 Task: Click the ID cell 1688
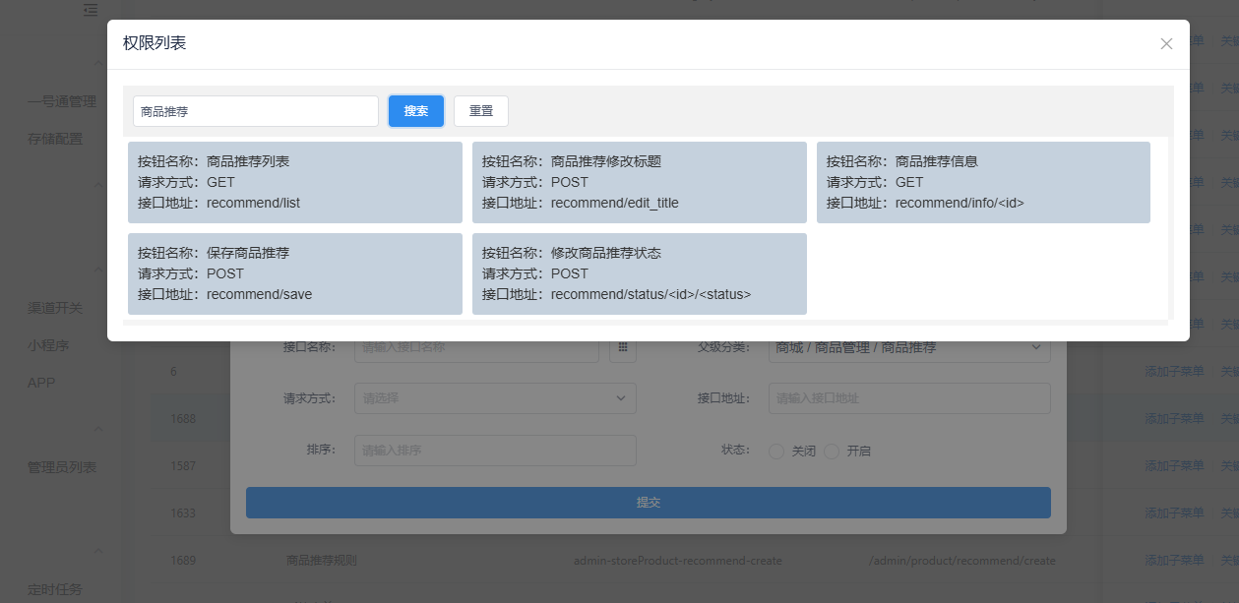183,419
